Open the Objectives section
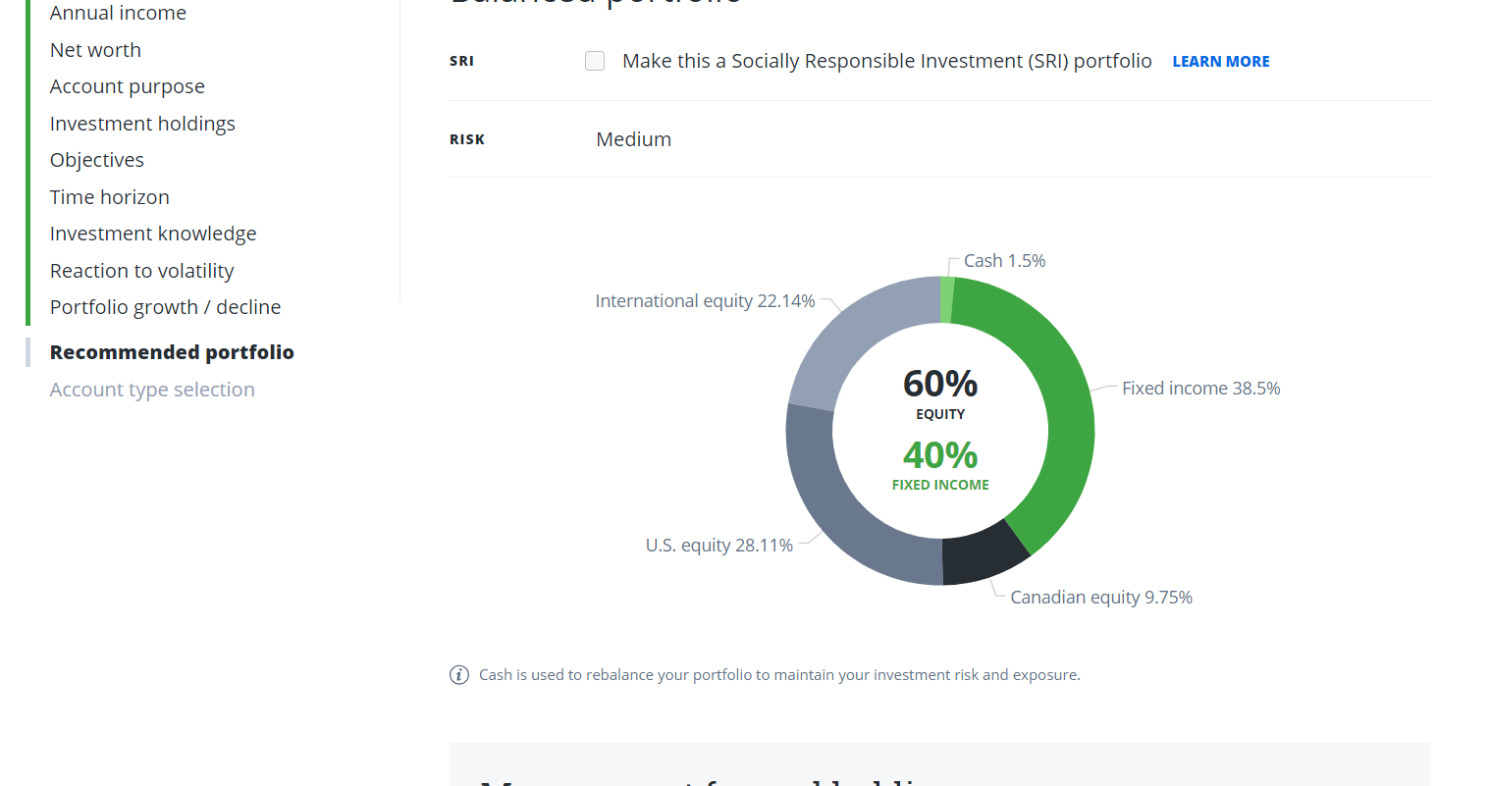 point(97,160)
